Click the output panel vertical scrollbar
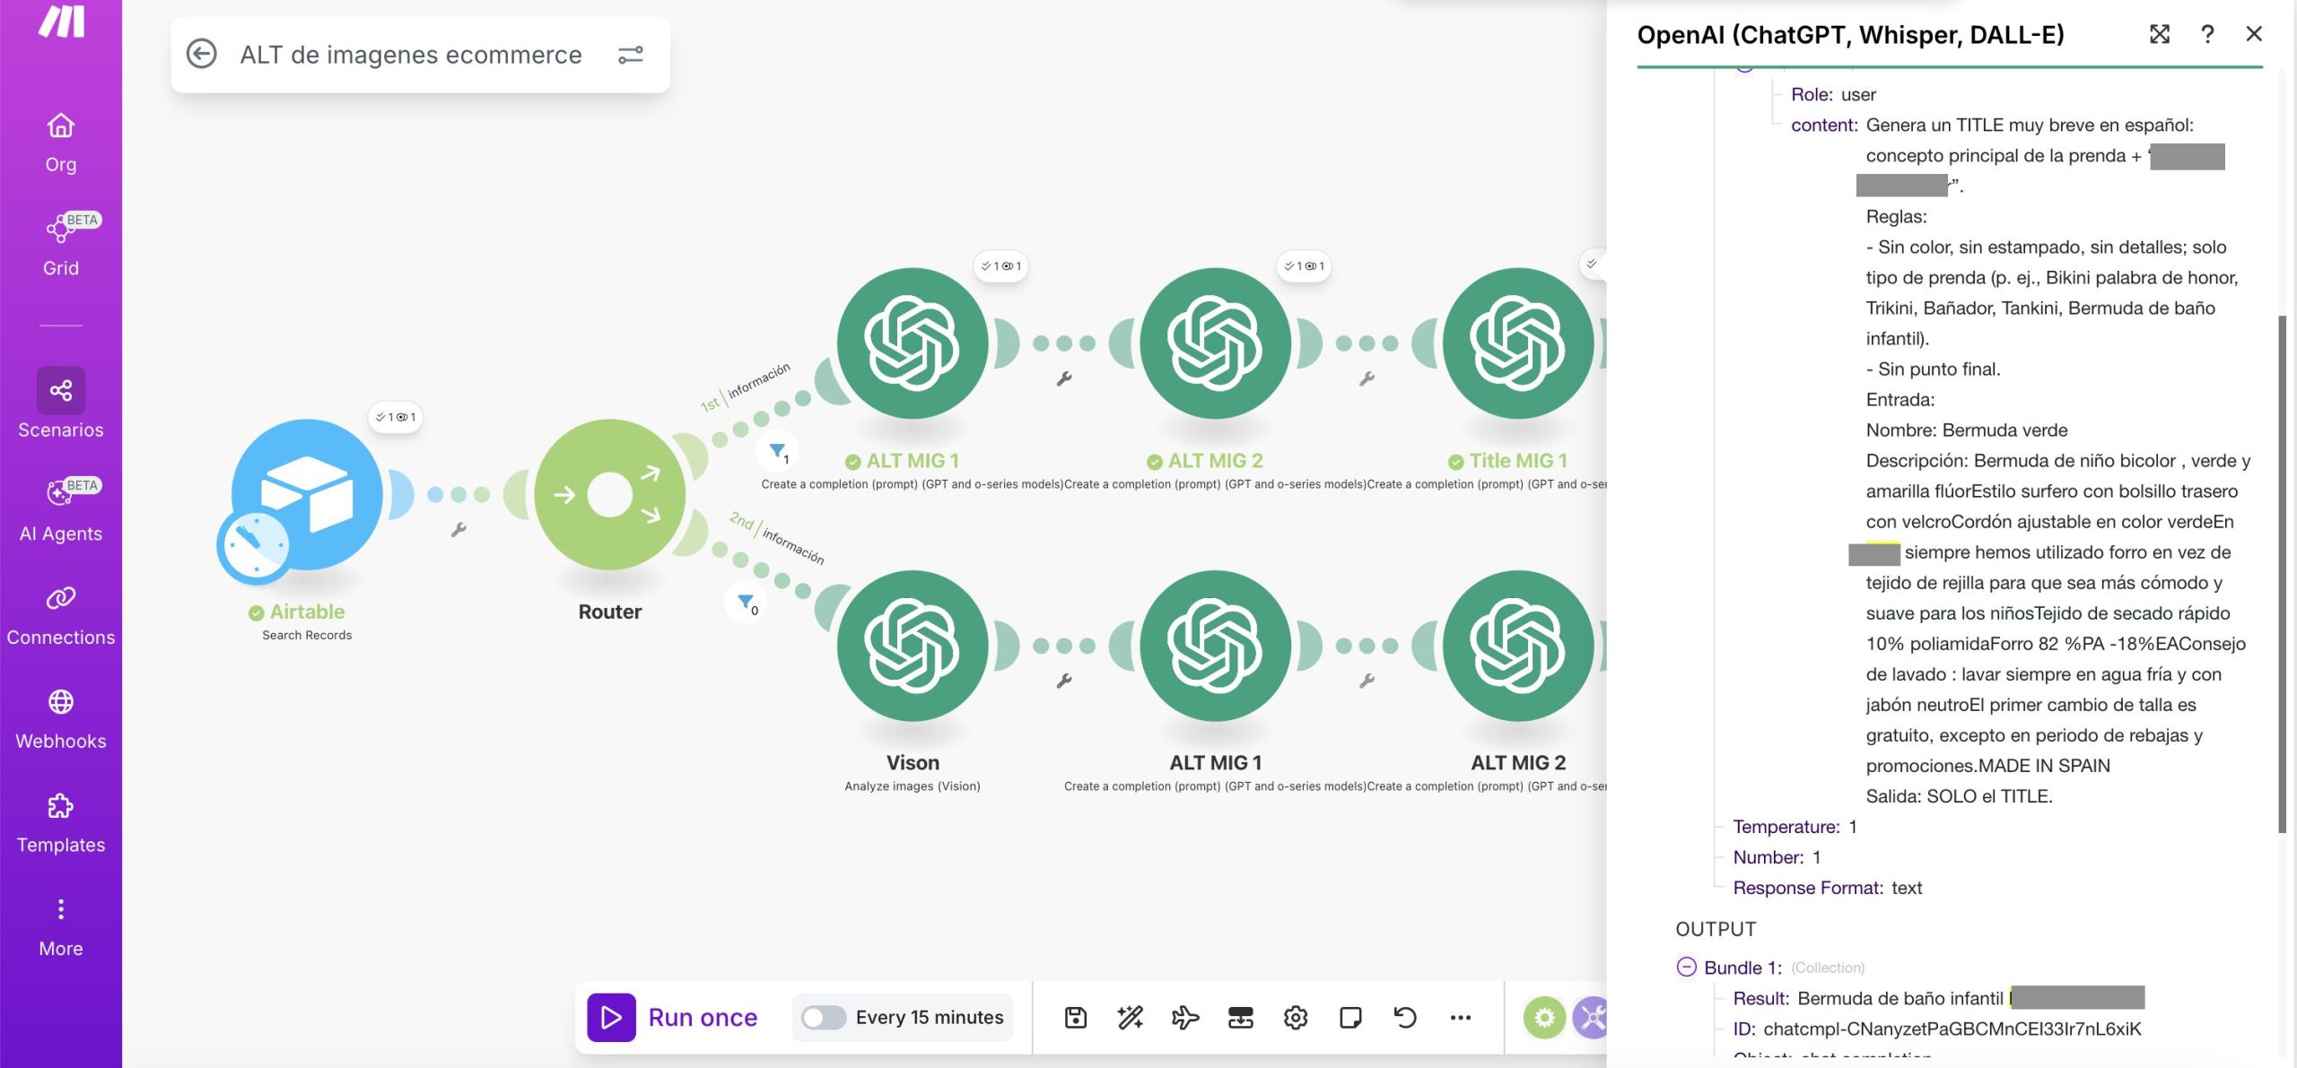The width and height of the screenshot is (2297, 1068). pyautogui.click(x=2282, y=574)
